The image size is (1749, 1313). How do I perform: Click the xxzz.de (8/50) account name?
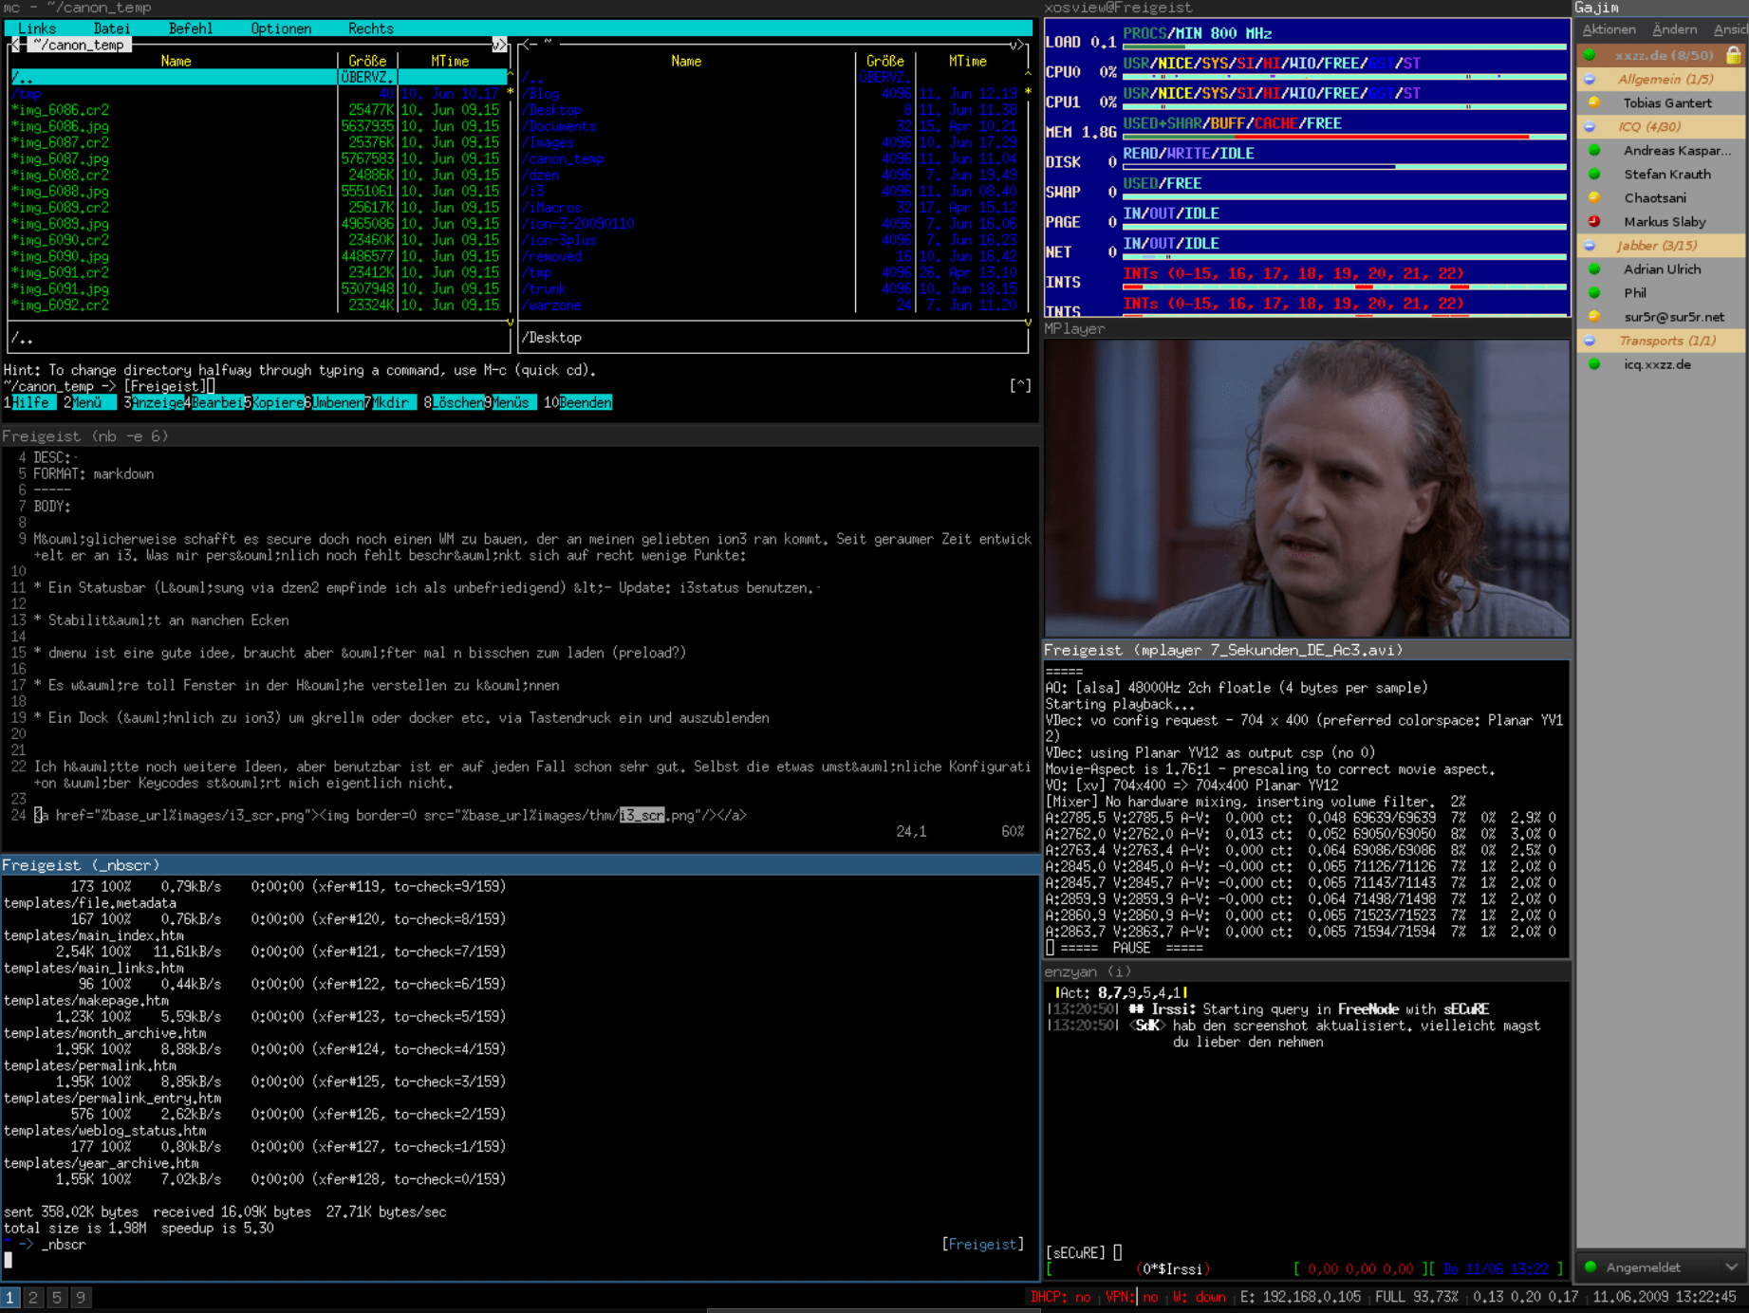[x=1664, y=55]
